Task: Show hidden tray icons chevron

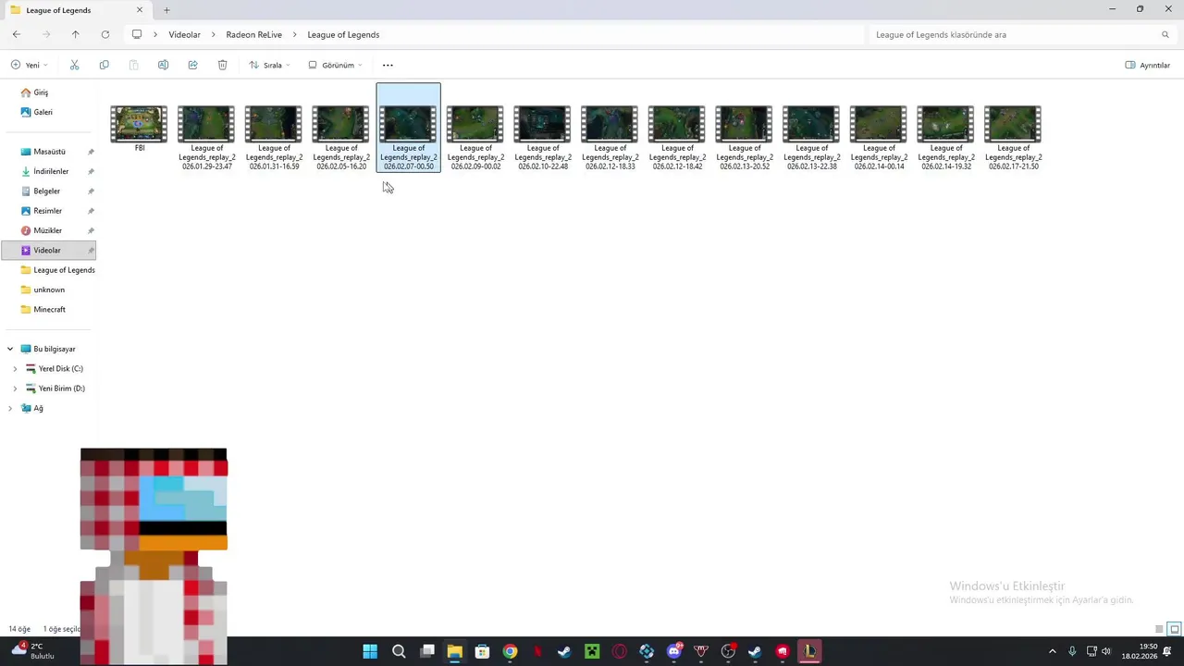Action: (1052, 651)
